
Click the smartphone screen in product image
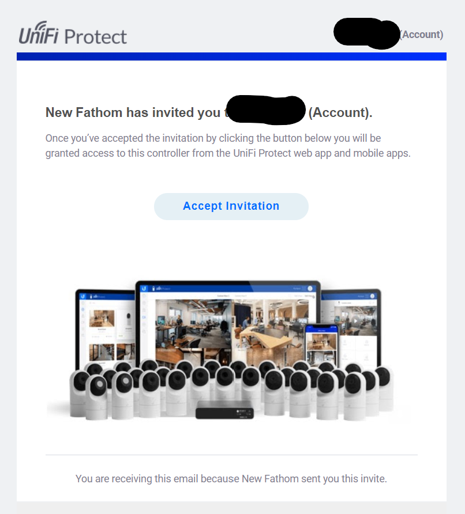click(321, 345)
